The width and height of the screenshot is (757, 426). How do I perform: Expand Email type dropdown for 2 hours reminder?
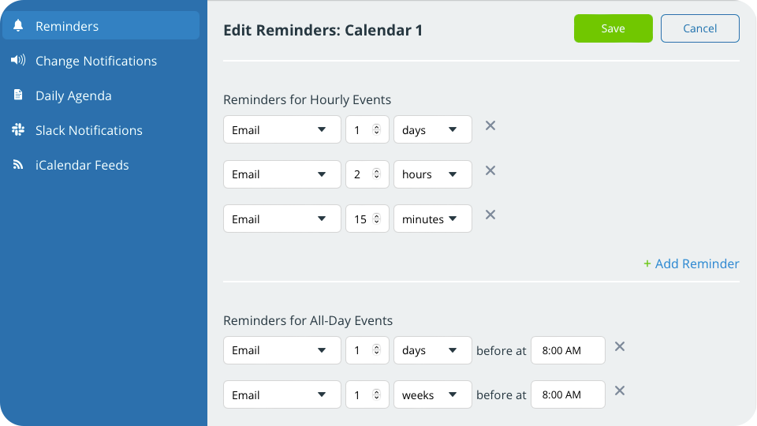(282, 174)
